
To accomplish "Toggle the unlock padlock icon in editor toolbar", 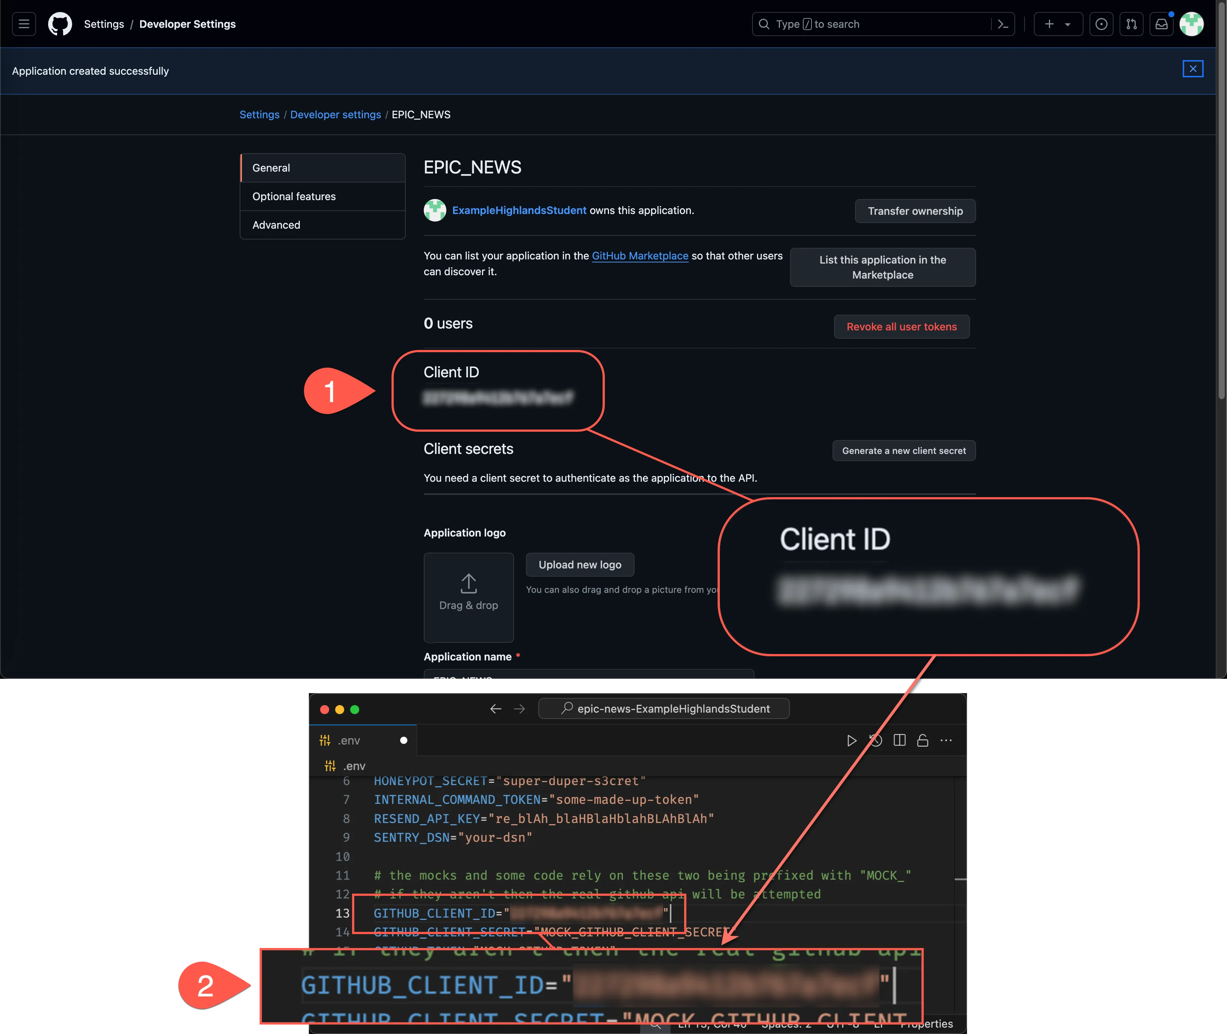I will click(x=923, y=740).
